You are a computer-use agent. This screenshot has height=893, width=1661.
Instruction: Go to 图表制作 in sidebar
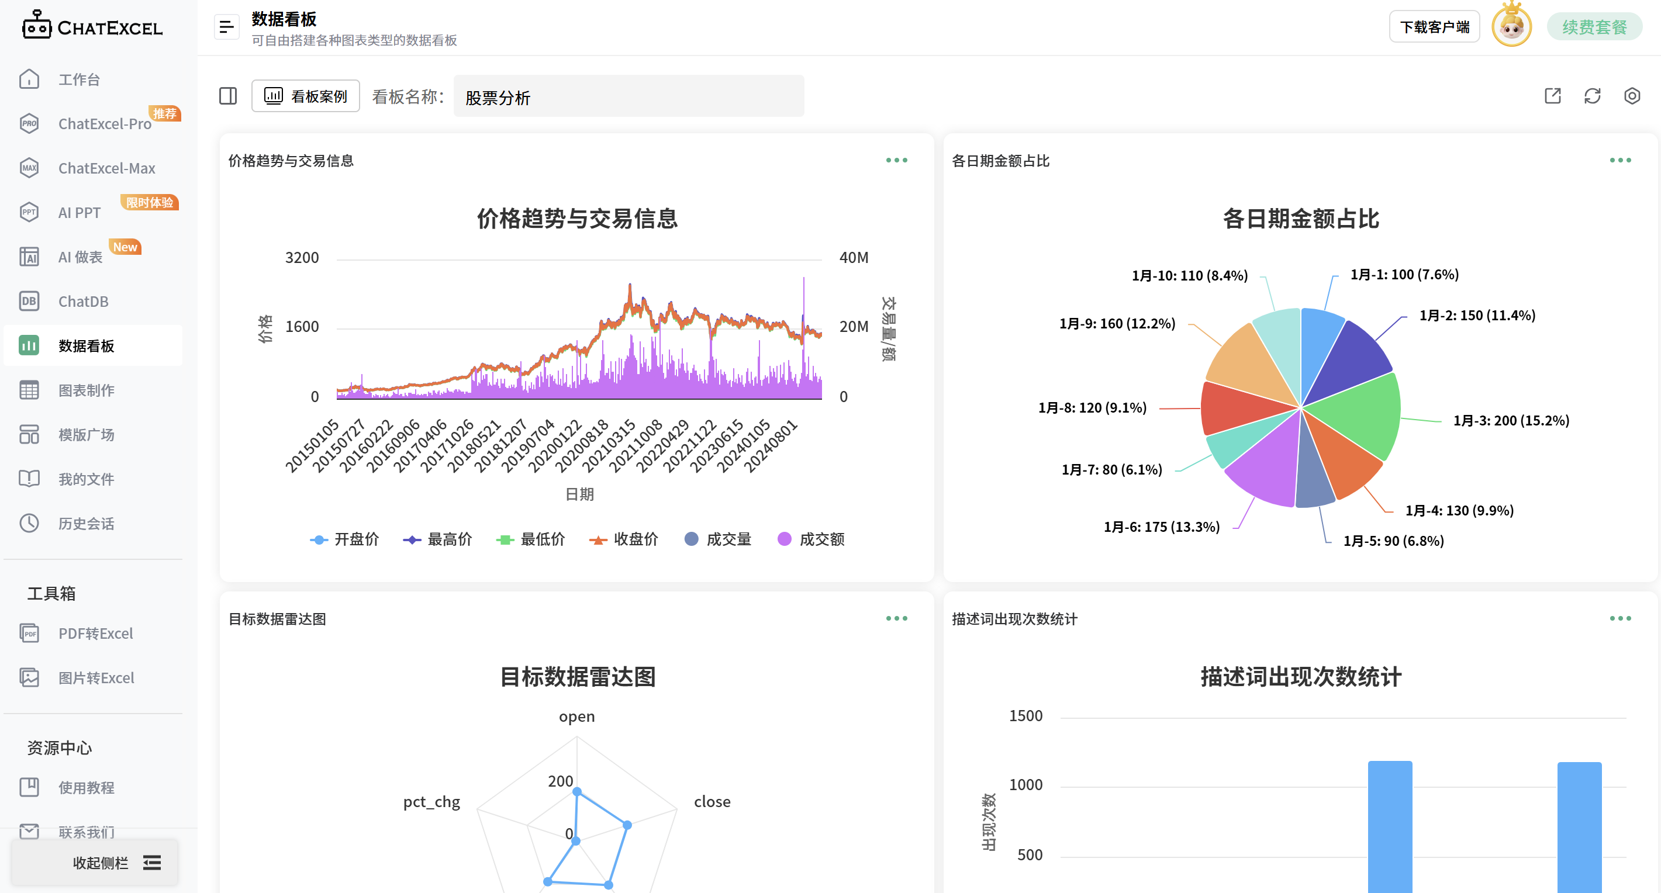click(86, 390)
